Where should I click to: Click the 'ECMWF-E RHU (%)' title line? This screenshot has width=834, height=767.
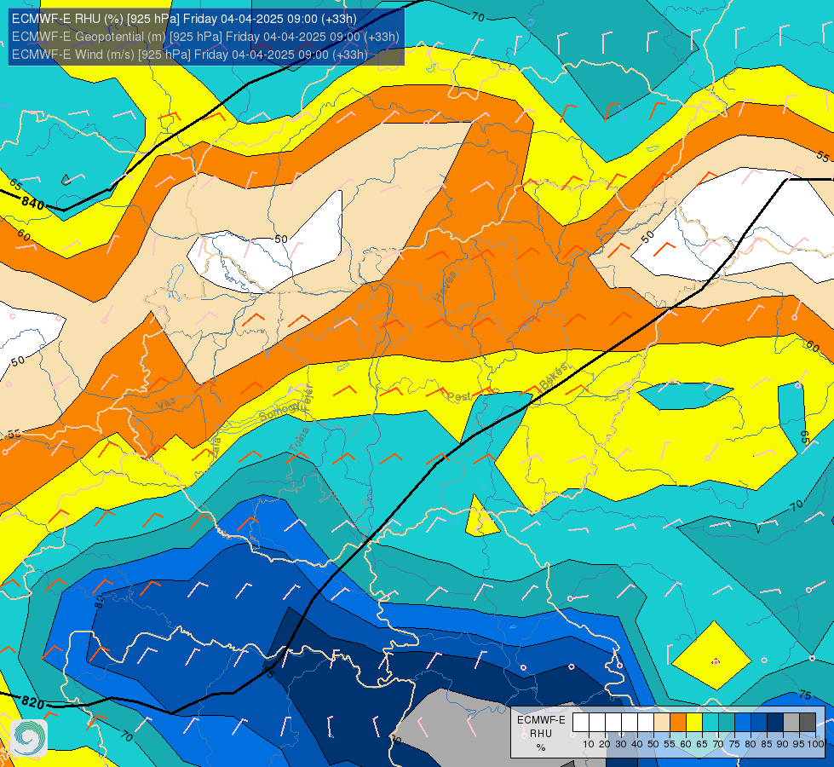tap(184, 19)
